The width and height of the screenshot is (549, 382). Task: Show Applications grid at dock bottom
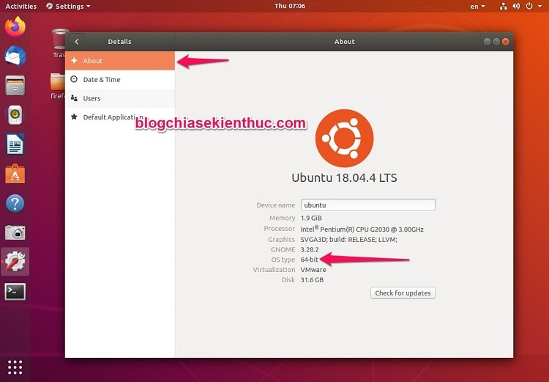[15, 367]
